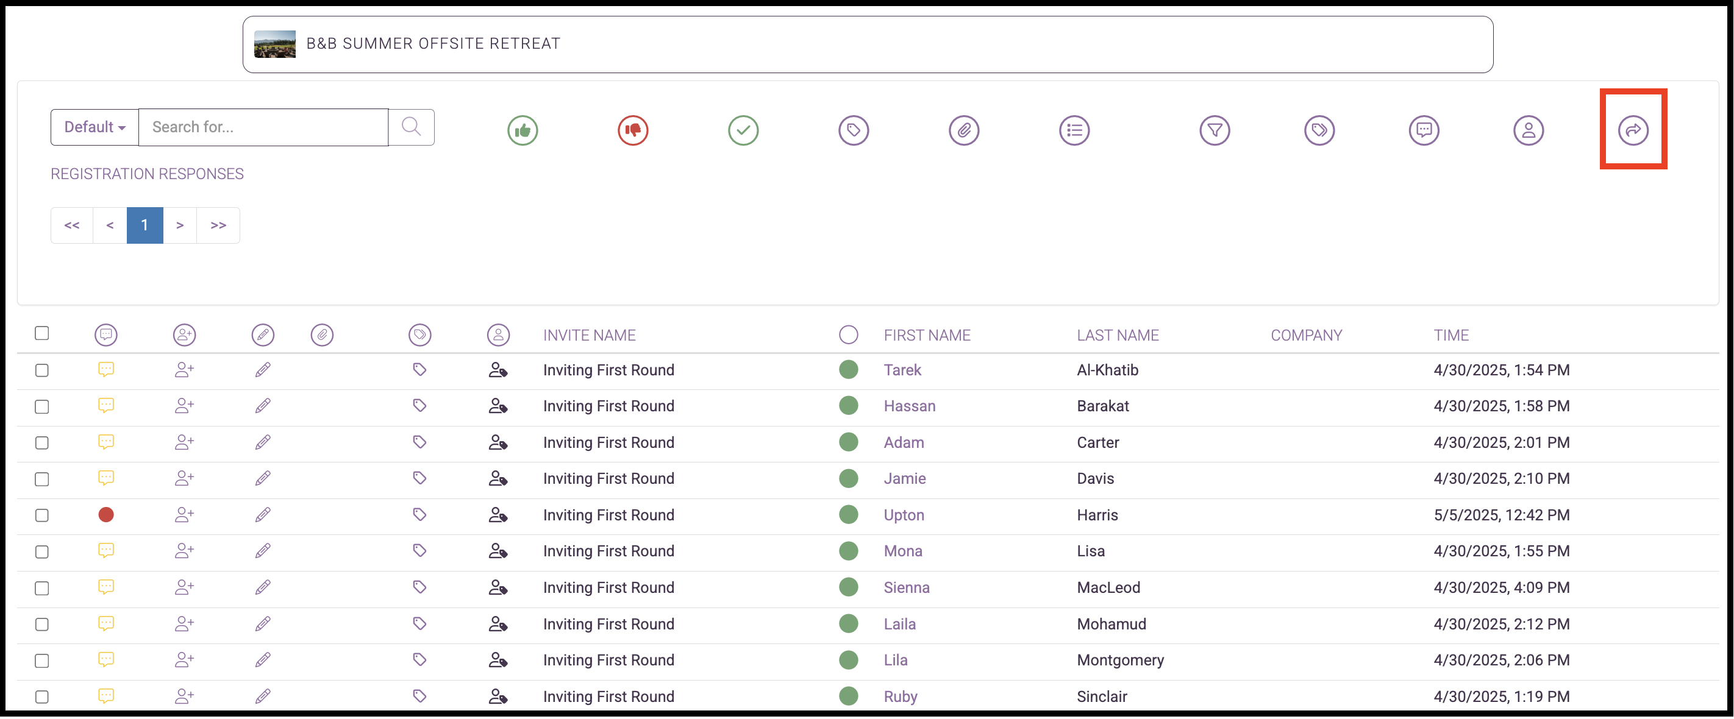The height and width of the screenshot is (719, 1734).
Task: Open the filter funnel icon
Action: click(1215, 130)
